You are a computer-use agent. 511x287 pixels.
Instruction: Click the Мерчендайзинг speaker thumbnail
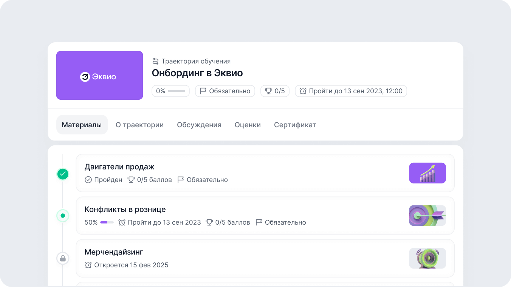(x=427, y=258)
